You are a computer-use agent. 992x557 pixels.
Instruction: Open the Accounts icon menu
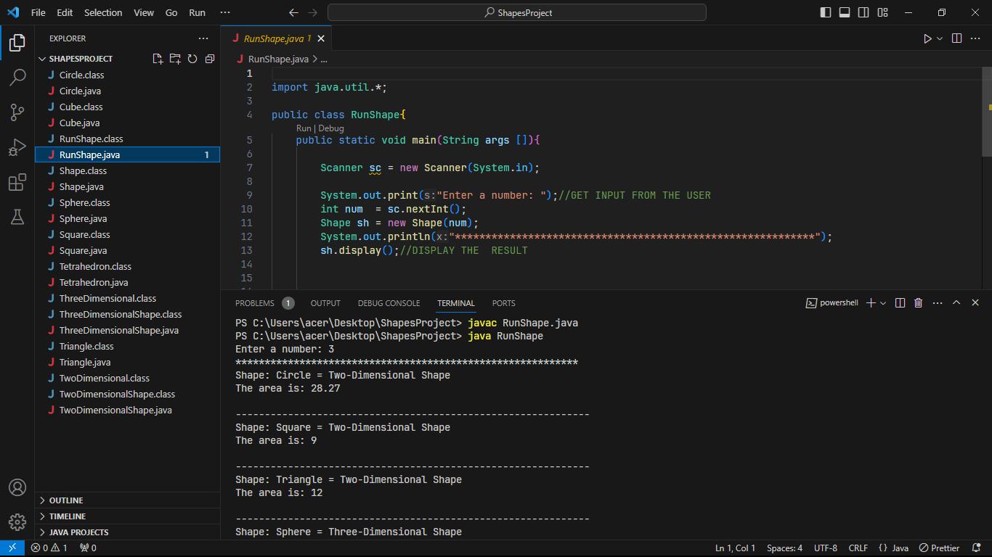point(17,487)
